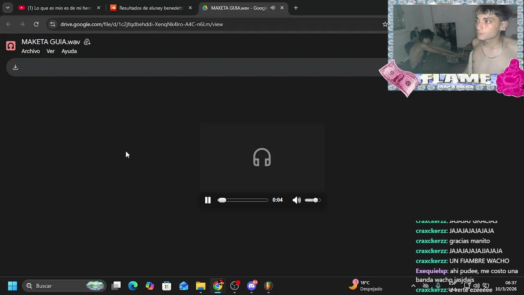Reload the current page
Image resolution: width=524 pixels, height=295 pixels.
36,24
